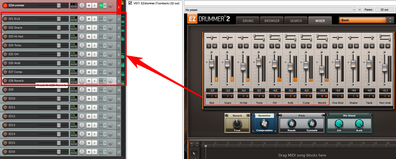Open routing for the EZdrummer track
Image resolution: width=396 pixels, height=159 pixels.
[x=74, y=5]
